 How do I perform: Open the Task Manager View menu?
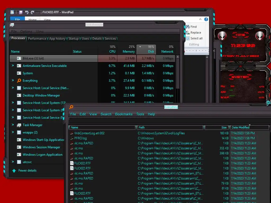[40, 31]
